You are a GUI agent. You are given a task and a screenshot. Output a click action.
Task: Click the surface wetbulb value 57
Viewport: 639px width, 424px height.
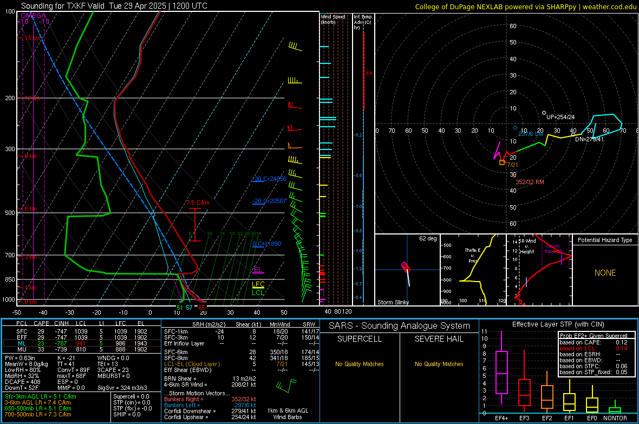click(x=189, y=308)
